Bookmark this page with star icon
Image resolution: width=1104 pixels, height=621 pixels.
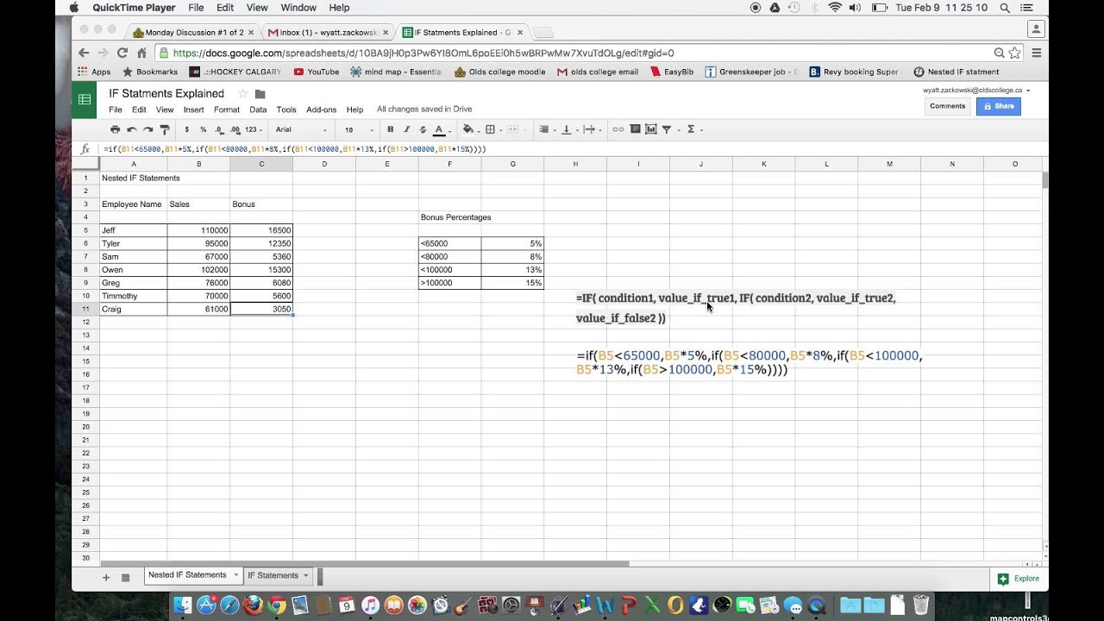(1014, 53)
